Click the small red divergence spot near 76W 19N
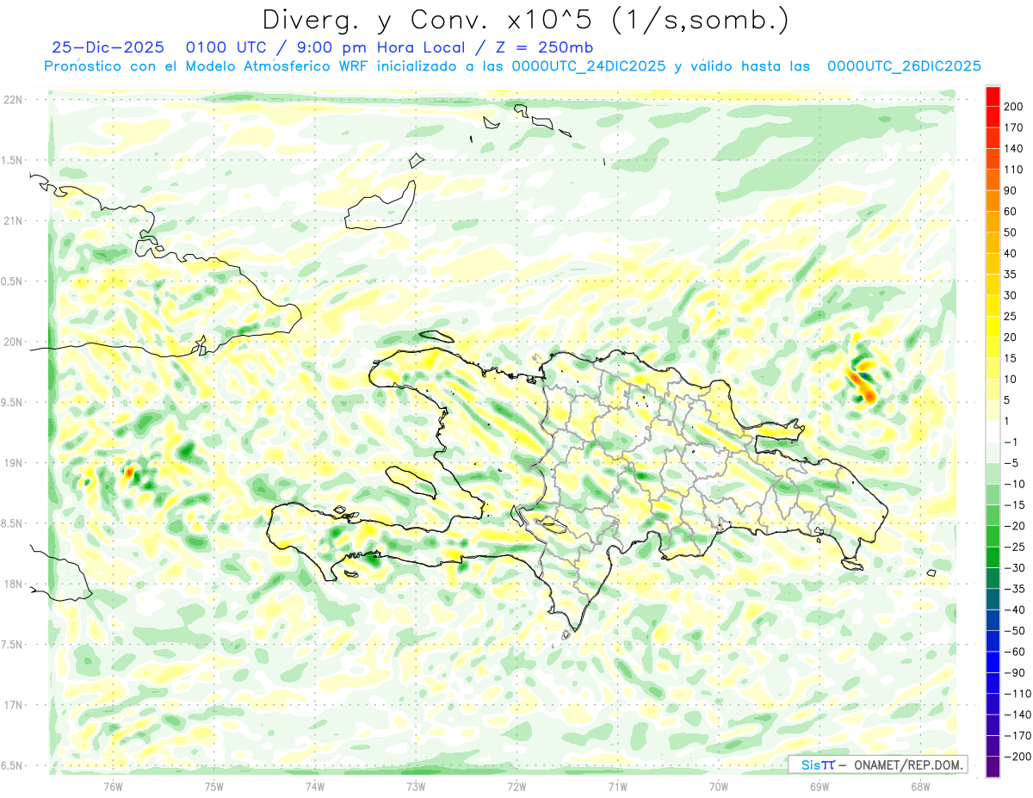The height and width of the screenshot is (798, 1033). (x=129, y=472)
